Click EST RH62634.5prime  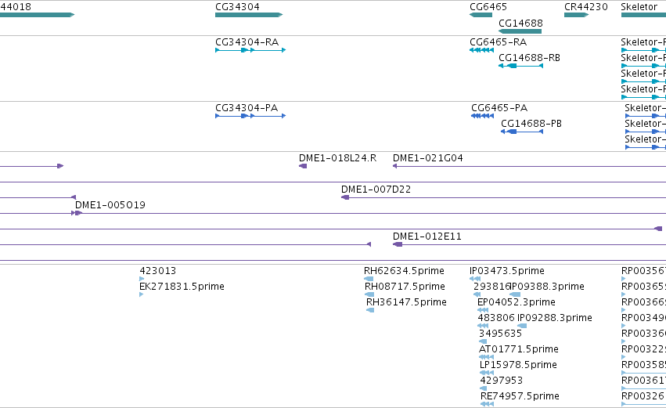coord(369,279)
